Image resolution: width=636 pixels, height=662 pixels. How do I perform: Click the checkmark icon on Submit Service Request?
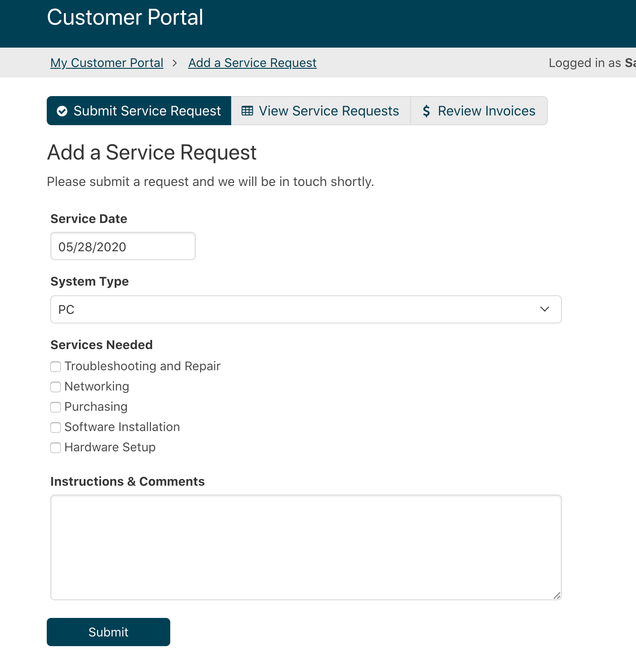click(x=62, y=111)
